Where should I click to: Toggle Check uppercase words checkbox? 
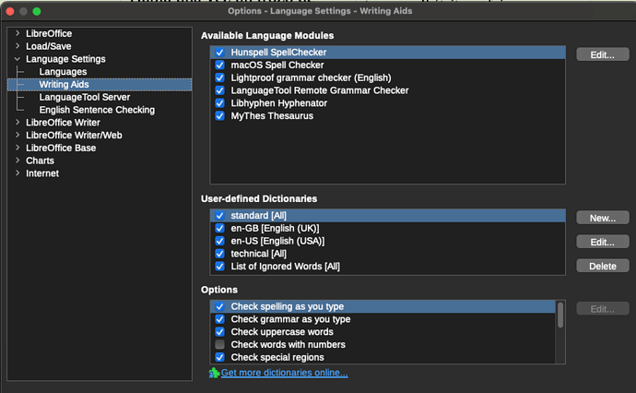coord(220,332)
